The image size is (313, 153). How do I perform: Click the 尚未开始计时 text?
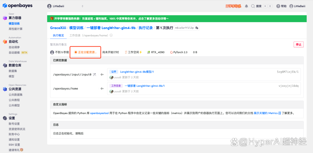click(x=111, y=52)
